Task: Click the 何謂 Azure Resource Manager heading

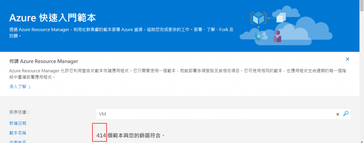Action: click(44, 61)
